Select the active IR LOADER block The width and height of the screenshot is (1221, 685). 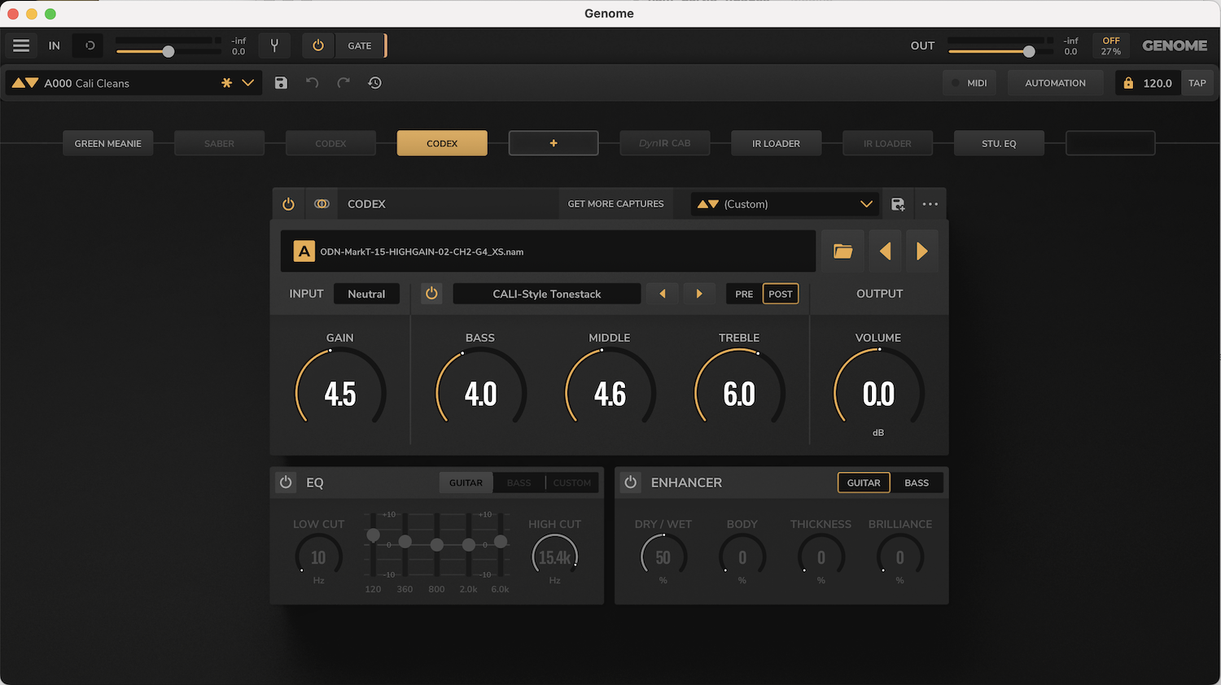776,143
